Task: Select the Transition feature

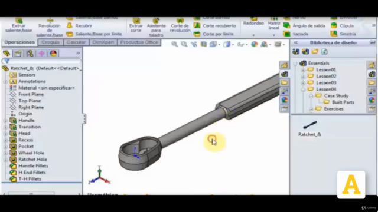Action: coord(30,127)
